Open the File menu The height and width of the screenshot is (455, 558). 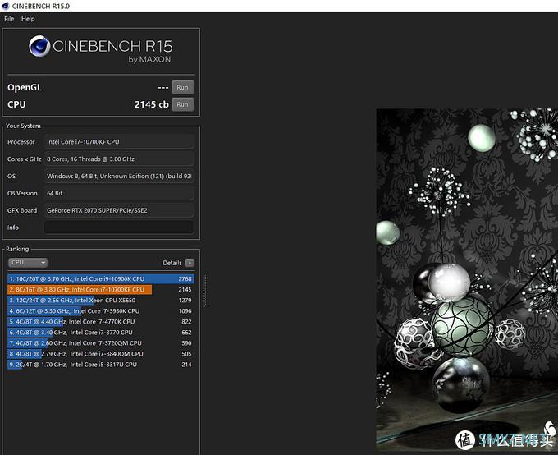pyautogui.click(x=9, y=19)
